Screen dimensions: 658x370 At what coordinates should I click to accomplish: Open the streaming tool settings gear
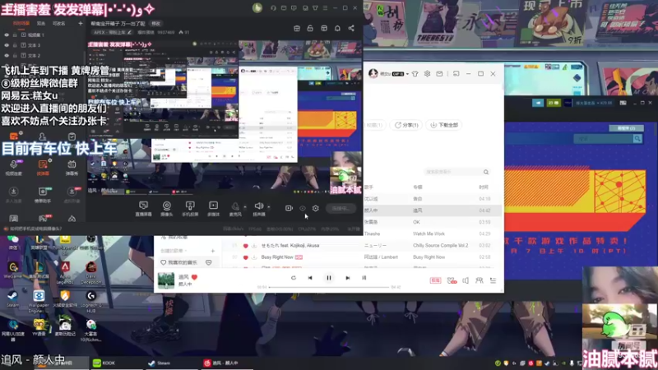(x=316, y=208)
